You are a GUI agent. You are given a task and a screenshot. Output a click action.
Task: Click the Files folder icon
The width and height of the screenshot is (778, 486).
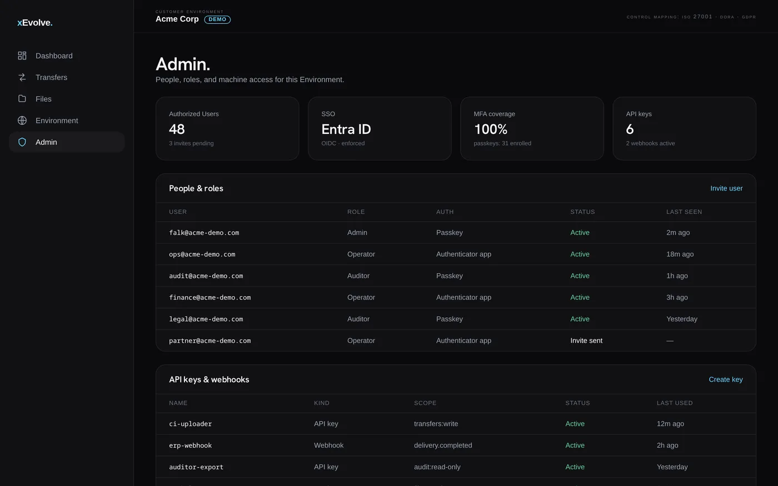(x=22, y=99)
